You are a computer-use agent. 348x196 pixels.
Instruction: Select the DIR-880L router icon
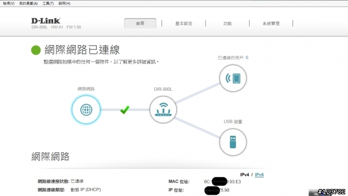[163, 110]
